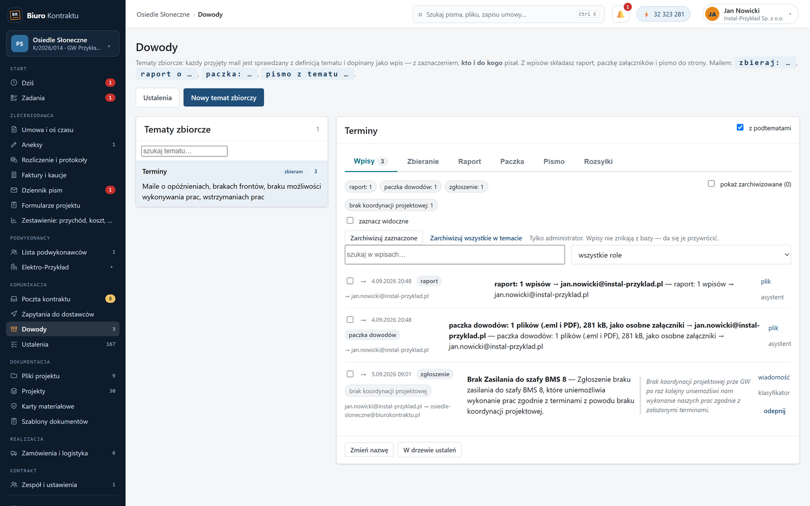The width and height of the screenshot is (810, 506).
Task: Expand the Osiedle Słoneczne project switcher
Action: [x=63, y=44]
